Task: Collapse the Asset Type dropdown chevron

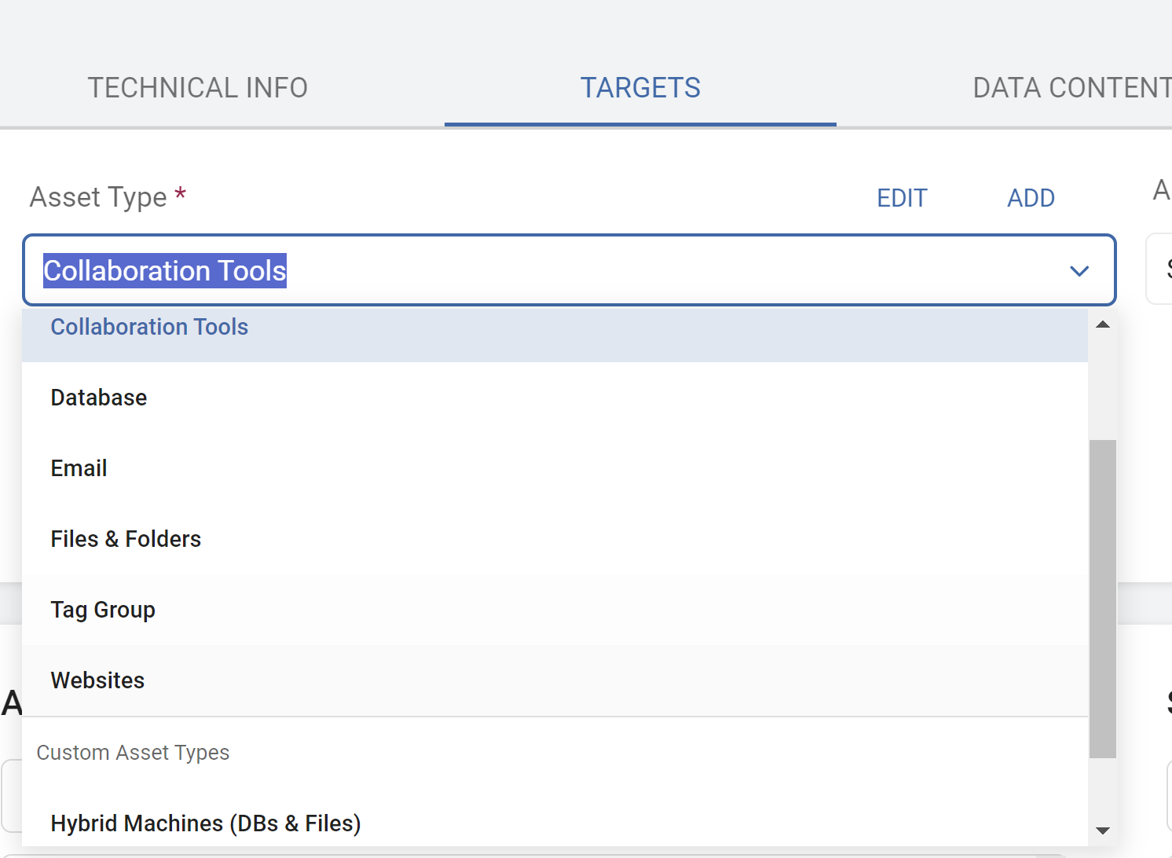Action: click(1079, 271)
